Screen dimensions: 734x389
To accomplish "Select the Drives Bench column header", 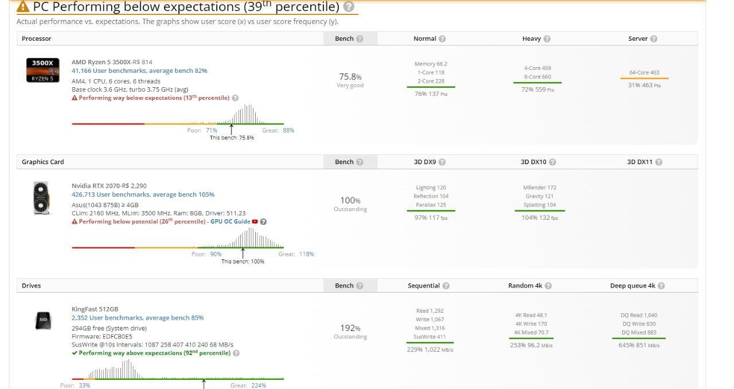I will pyautogui.click(x=350, y=286).
